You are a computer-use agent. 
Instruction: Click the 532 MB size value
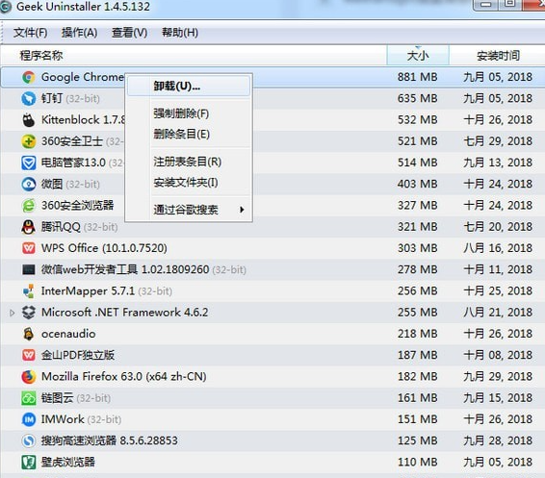(x=418, y=120)
